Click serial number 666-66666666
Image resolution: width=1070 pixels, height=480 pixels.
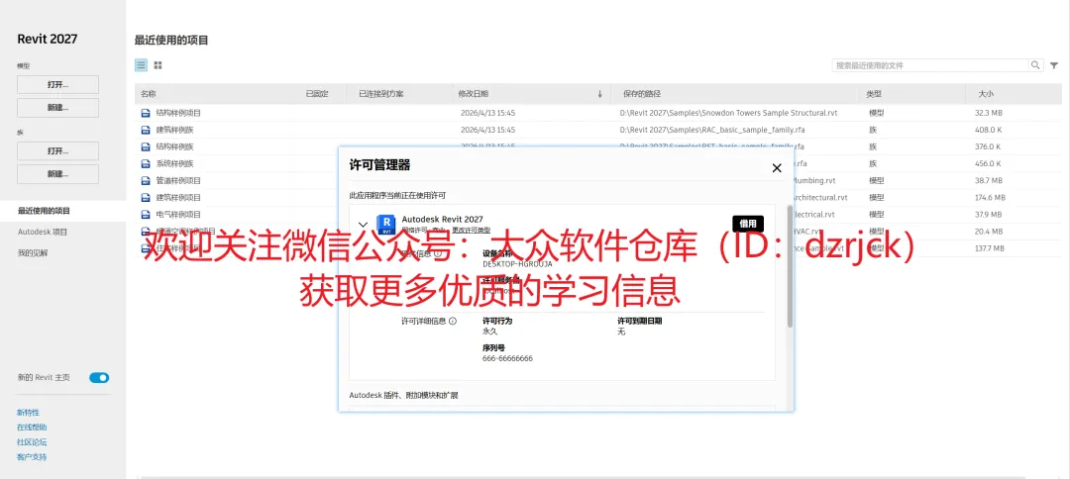coord(507,358)
